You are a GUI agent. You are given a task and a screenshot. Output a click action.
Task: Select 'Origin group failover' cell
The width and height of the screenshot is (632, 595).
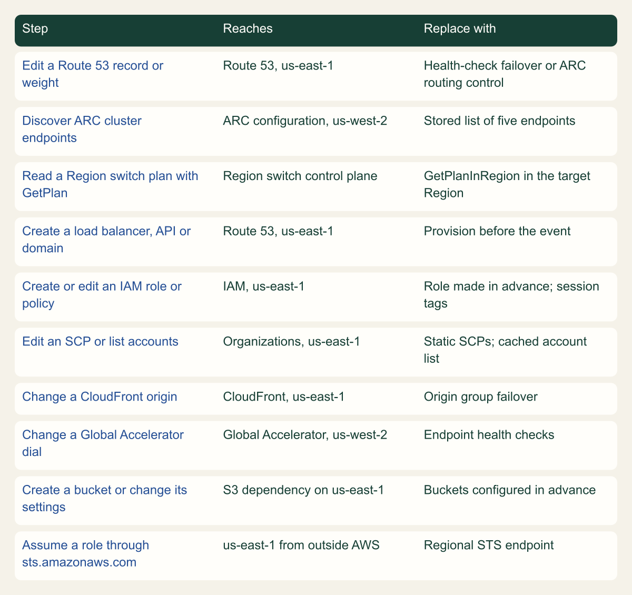pos(481,396)
